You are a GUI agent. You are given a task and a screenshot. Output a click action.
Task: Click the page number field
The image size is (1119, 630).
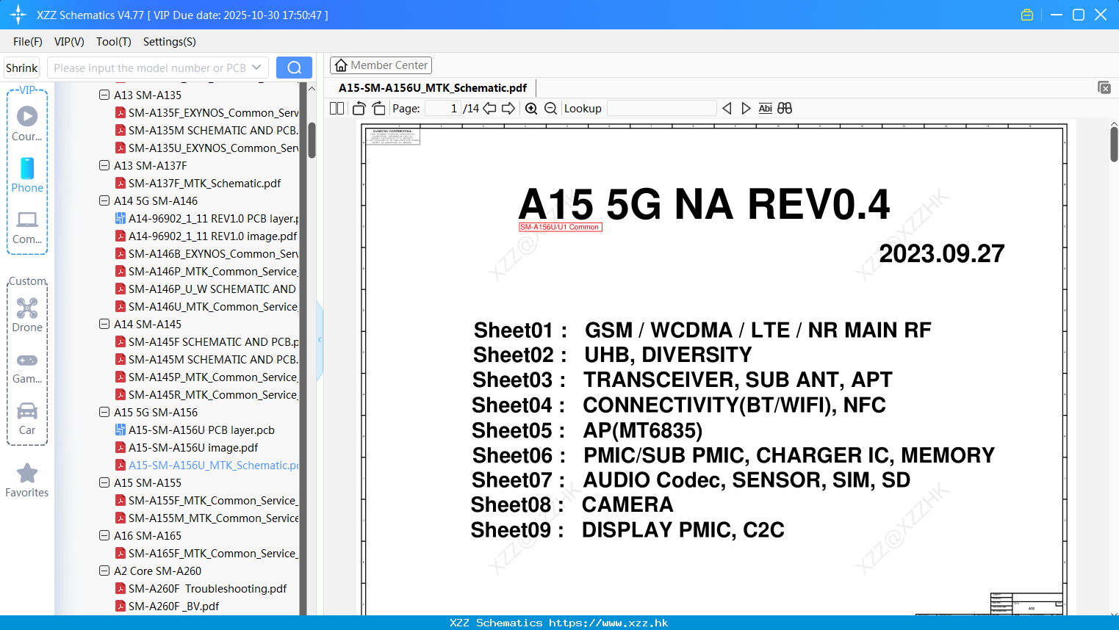click(443, 109)
